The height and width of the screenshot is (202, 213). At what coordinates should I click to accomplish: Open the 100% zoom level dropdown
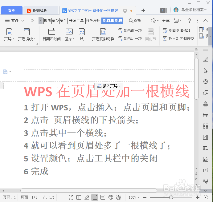coord(134,197)
